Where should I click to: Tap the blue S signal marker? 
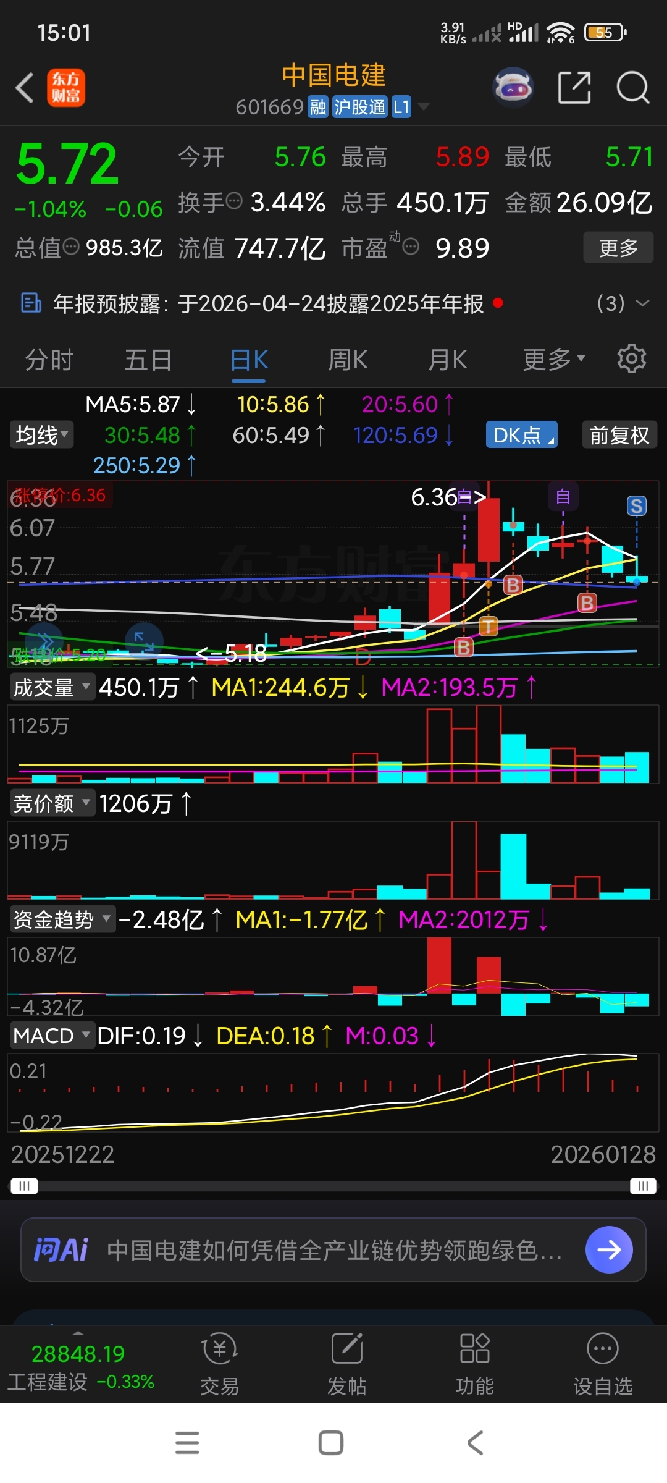click(x=637, y=506)
